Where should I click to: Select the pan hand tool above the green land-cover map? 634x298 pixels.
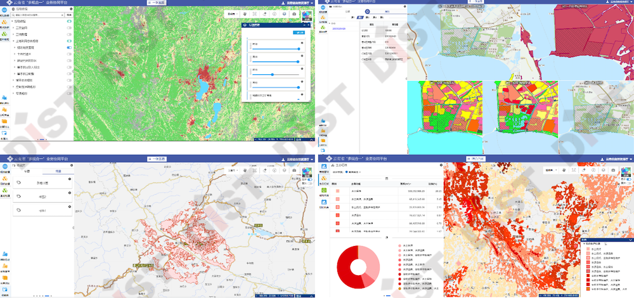pos(244,13)
